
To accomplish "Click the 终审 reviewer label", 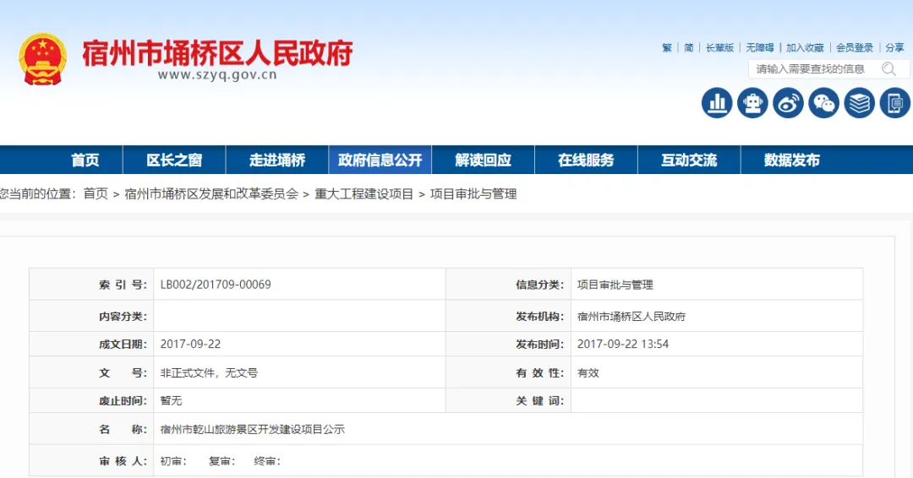I will pyautogui.click(x=267, y=461).
